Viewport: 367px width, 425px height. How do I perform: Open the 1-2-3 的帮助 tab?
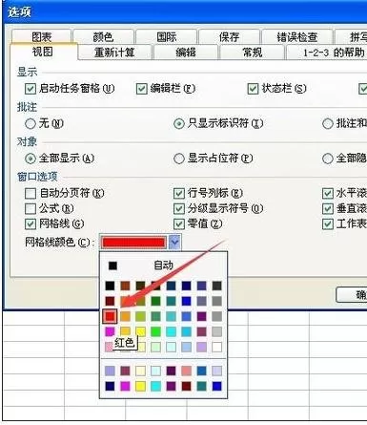click(327, 52)
